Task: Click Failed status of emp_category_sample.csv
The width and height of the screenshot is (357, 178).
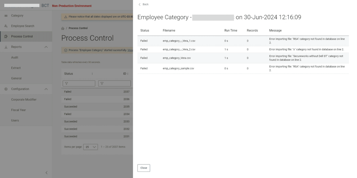Action: point(144,68)
